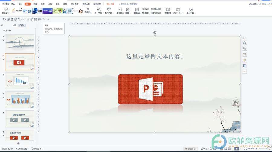This screenshot has height=152, width=272.
Task: Apply the dark purple design theme thumbnail
Action: 47,11
